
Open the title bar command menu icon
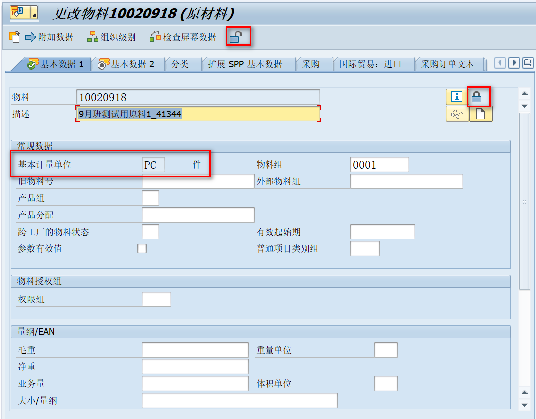24,13
